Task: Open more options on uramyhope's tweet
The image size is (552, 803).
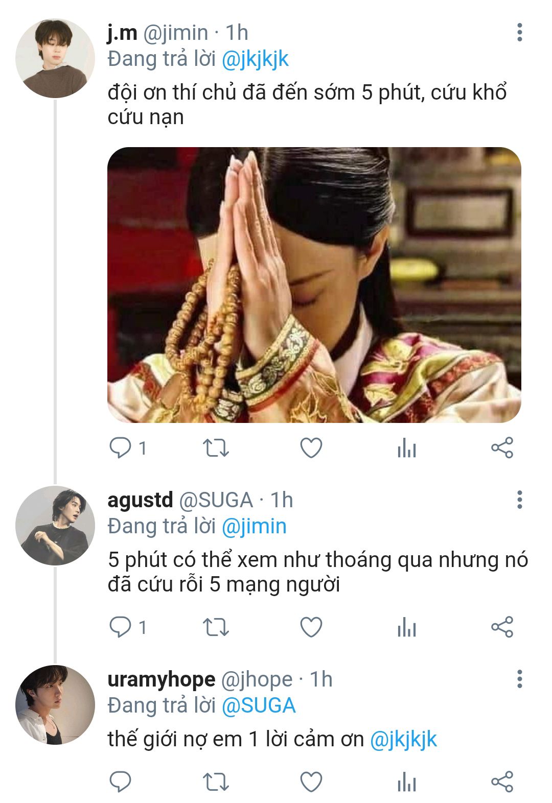Action: point(519,679)
